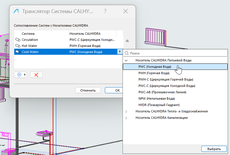The width and height of the screenshot is (230, 155).
Task: Expand the sewerage carrier group (Канализации)
Action: pos(126,118)
